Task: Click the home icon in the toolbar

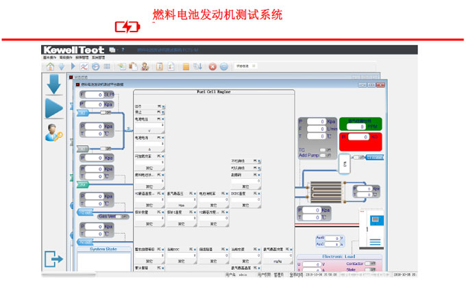Action: (50, 66)
